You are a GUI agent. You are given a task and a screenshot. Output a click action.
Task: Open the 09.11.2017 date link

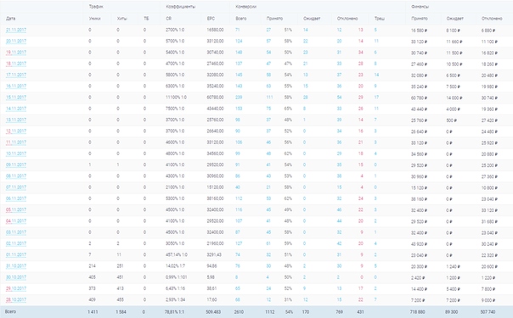tap(16, 165)
